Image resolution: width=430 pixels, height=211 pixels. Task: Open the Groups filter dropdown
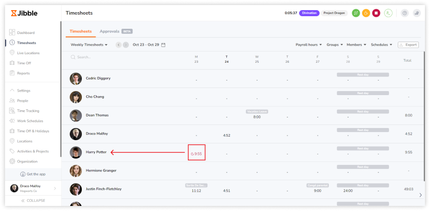[x=335, y=45]
